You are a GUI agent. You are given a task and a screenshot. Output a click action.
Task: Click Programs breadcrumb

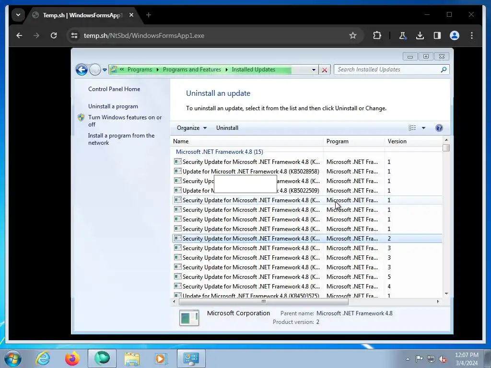[140, 69]
